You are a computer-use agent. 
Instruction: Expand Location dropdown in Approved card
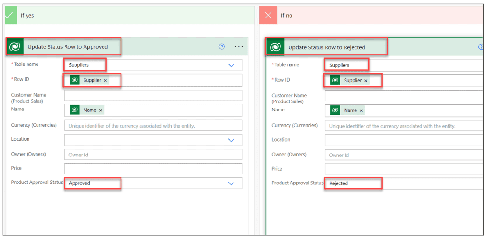pos(231,140)
